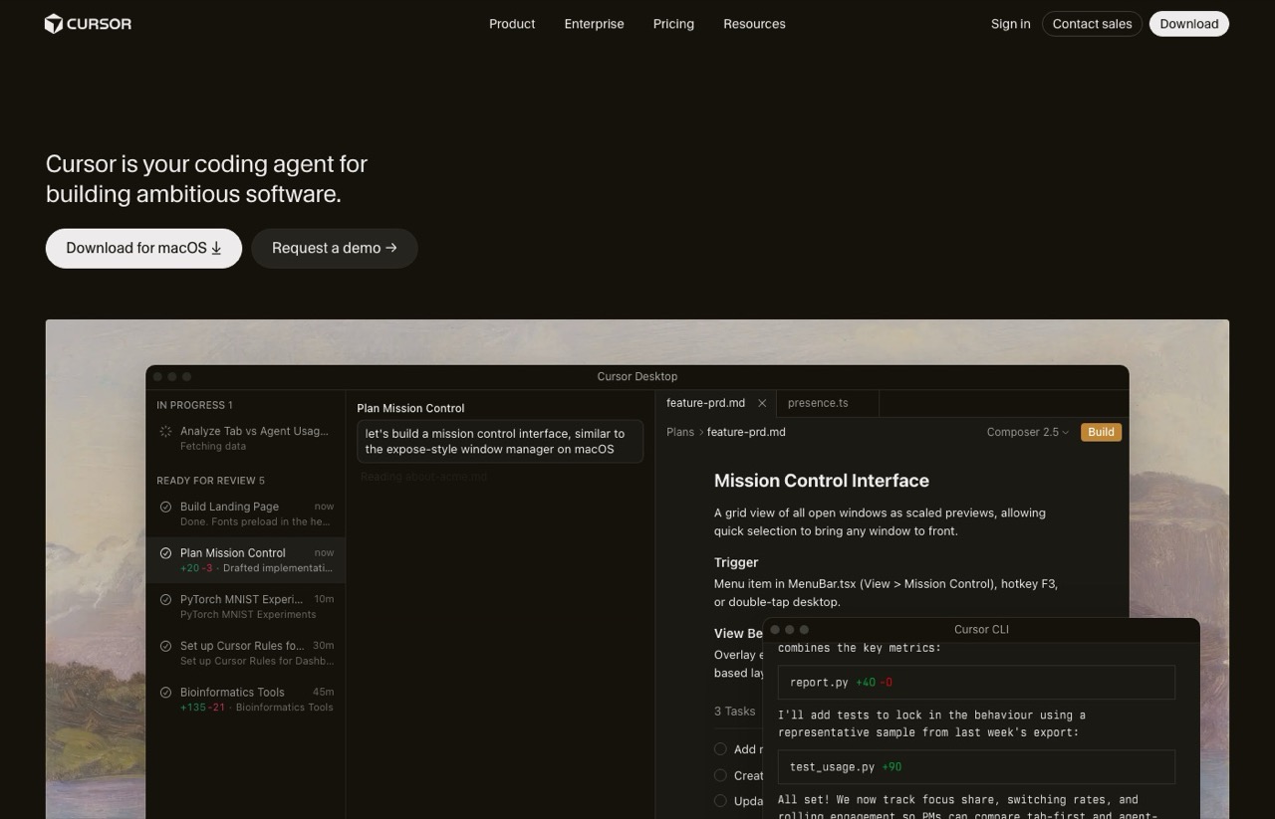The image size is (1275, 819).
Task: Click IN PROGRESS 1 section header
Action: pyautogui.click(x=194, y=405)
